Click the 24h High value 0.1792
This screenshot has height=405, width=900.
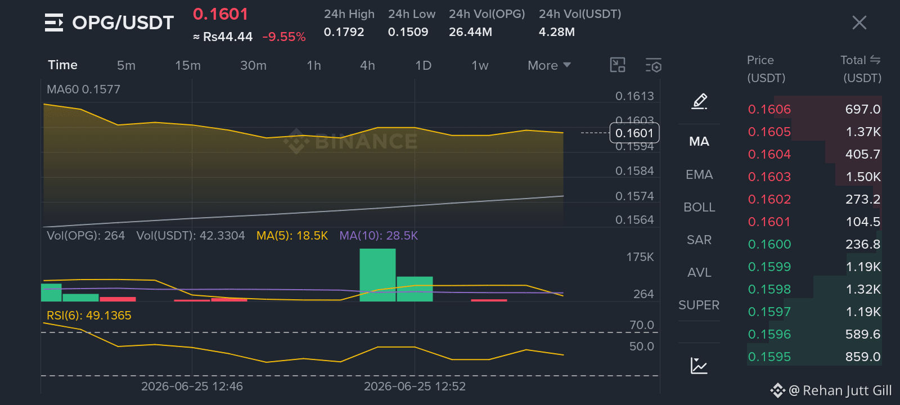[x=344, y=32]
